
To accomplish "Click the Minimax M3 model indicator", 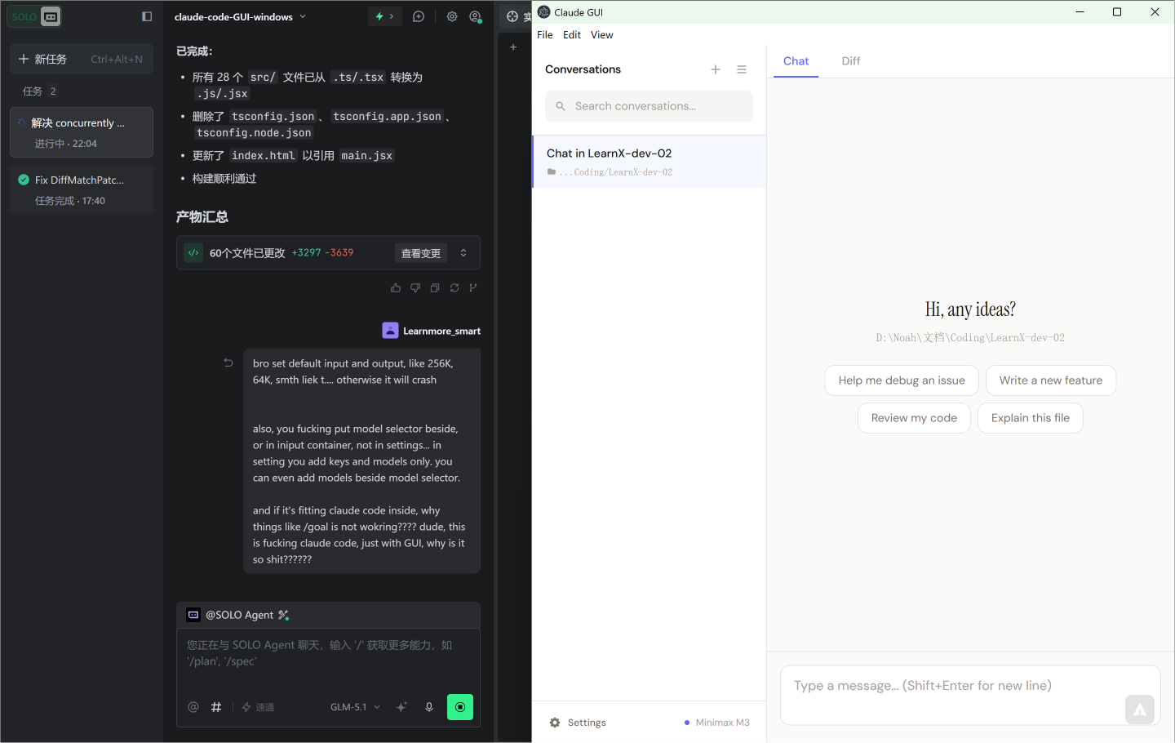I will pyautogui.click(x=717, y=723).
